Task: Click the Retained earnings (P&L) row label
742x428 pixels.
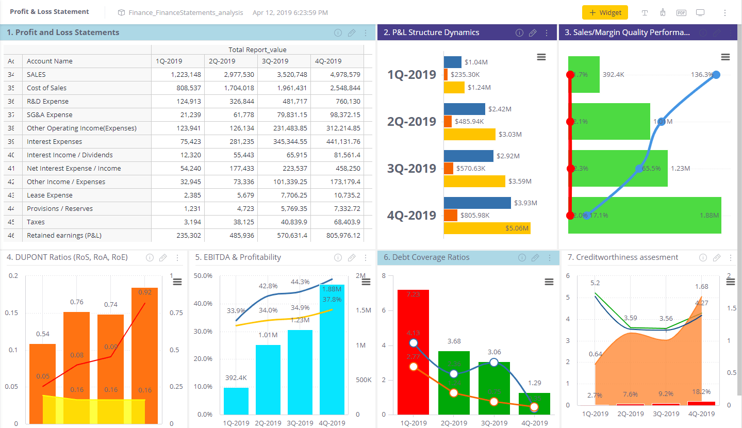Action: coord(64,235)
